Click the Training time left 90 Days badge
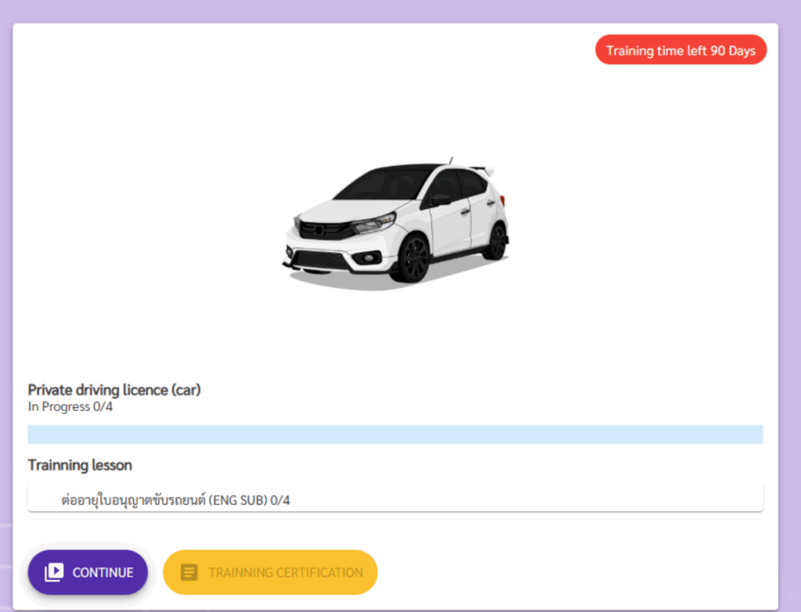 coord(681,51)
